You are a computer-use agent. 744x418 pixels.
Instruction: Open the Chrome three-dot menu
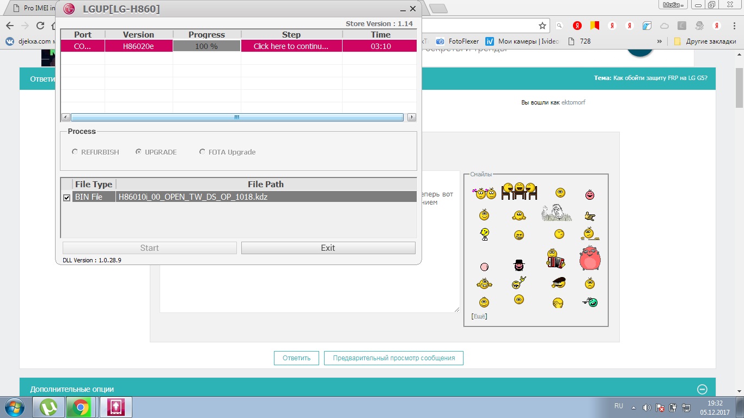734,26
